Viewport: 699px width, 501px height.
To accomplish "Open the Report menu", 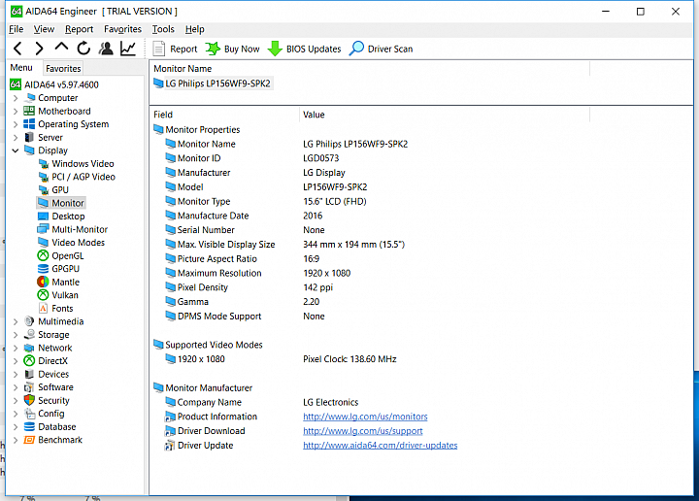I will (79, 29).
